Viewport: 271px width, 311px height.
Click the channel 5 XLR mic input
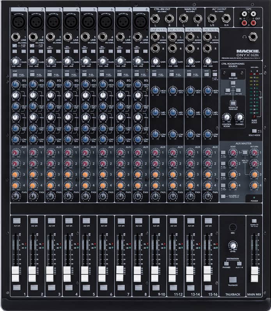tap(89, 21)
